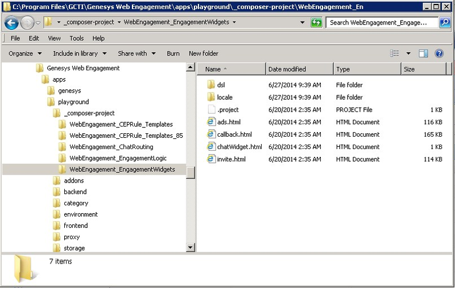Viewport: 455px width, 288px height.
Task: Click the callback.html file icon
Action: click(211, 134)
